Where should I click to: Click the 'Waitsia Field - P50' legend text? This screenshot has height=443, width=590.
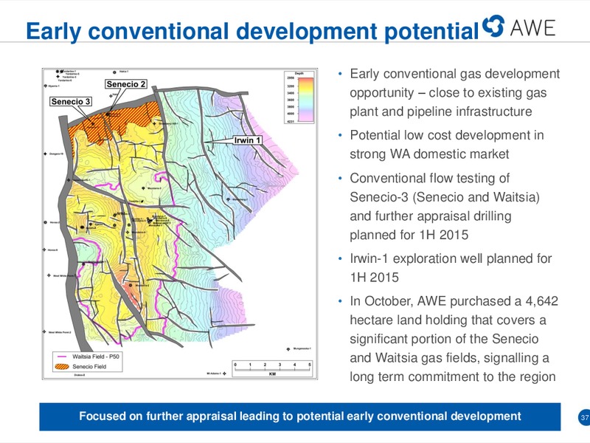pyautogui.click(x=96, y=357)
